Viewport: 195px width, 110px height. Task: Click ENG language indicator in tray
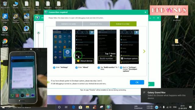(175, 107)
